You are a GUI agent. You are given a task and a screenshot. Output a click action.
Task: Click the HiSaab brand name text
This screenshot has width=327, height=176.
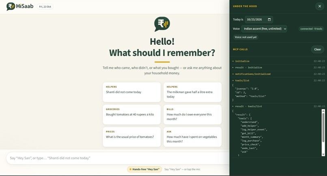pyautogui.click(x=25, y=6)
